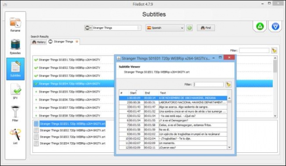Select subtitle row 'Cielos, si es el Demogorgon'
Viewport: 286px width, 166px height.
(x=173, y=125)
